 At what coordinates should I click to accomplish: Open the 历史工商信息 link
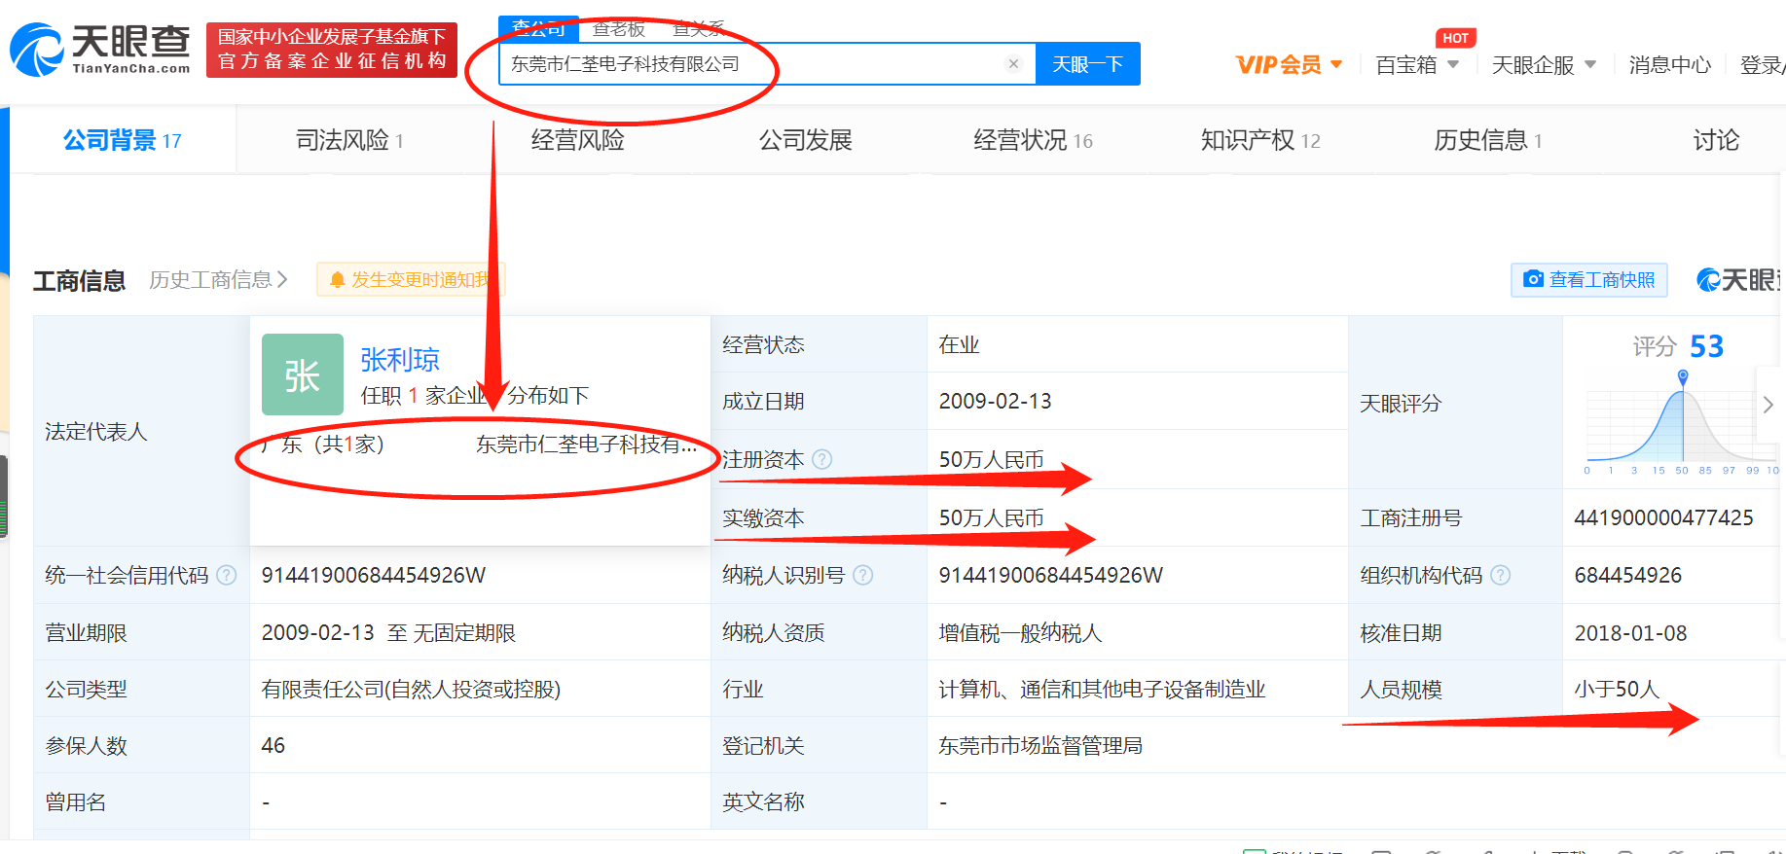tap(218, 280)
